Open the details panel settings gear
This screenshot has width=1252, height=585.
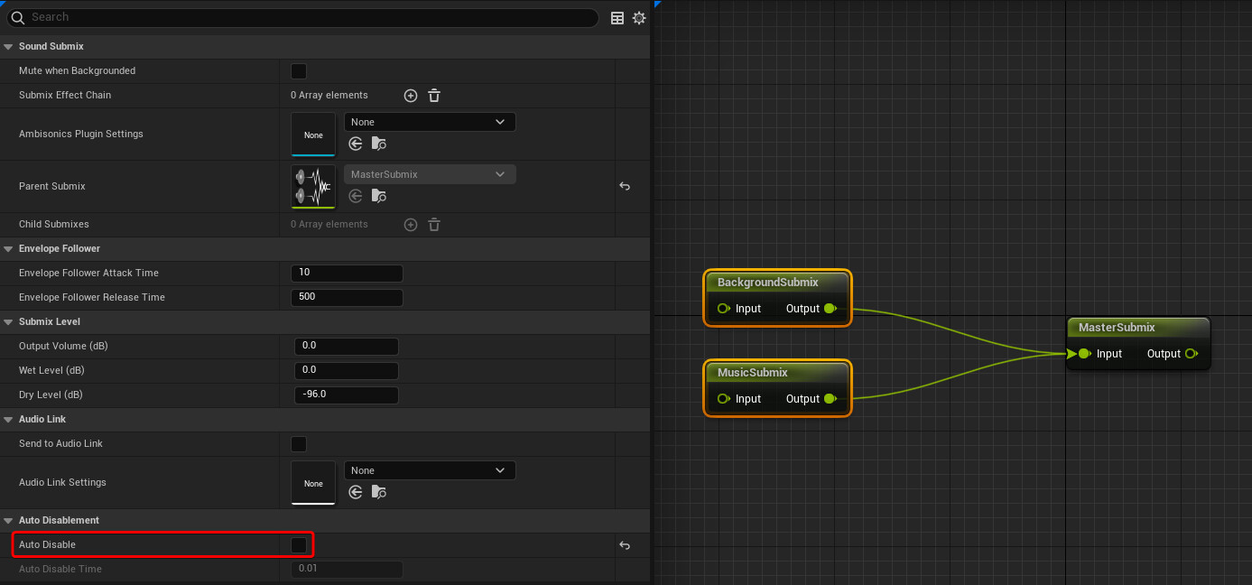pyautogui.click(x=639, y=17)
